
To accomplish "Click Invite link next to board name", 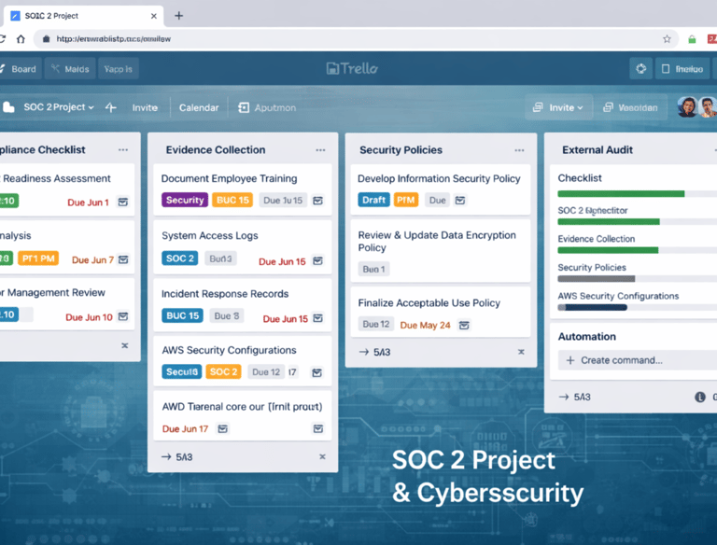I will pyautogui.click(x=145, y=108).
